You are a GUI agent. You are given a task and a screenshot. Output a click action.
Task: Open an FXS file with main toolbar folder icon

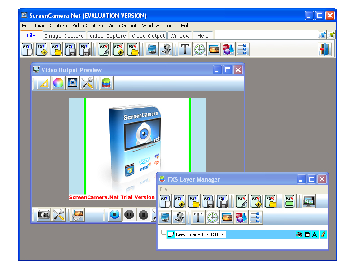click(133, 49)
